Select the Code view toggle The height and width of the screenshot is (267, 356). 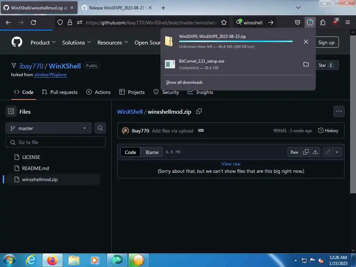130,152
